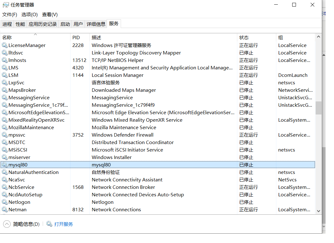Click the service icon for lmhosts
334x243 pixels.
5,60
